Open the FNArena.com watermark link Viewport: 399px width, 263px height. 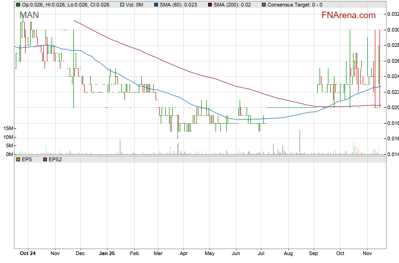348,15
